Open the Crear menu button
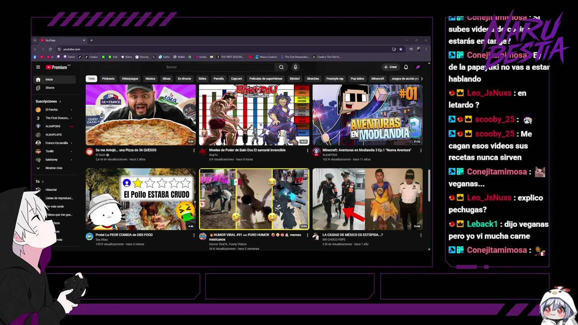The width and height of the screenshot is (578, 325). (x=390, y=67)
